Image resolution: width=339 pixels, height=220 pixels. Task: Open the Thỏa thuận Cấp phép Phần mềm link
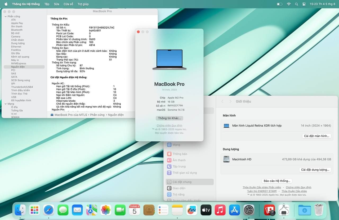pos(262,187)
